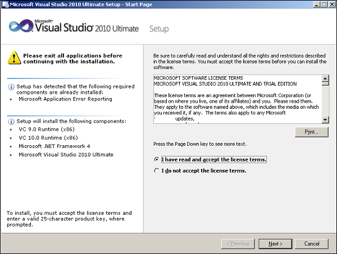Click info icon beside 'Setup has detected'
This screenshot has height=254, width=337.
pos(11,87)
